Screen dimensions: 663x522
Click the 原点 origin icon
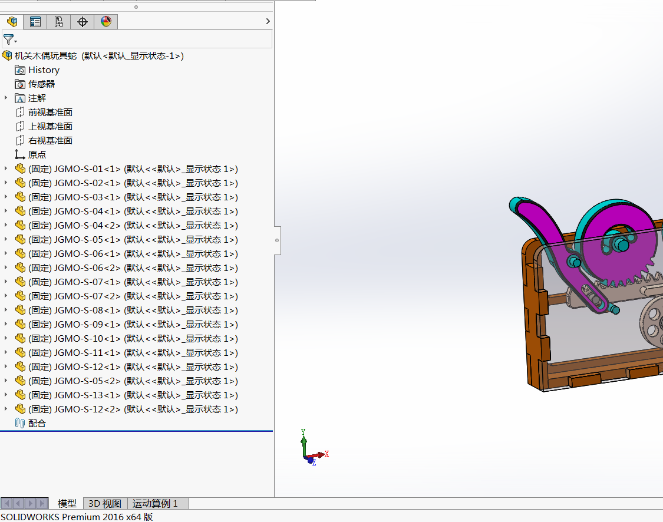click(20, 154)
